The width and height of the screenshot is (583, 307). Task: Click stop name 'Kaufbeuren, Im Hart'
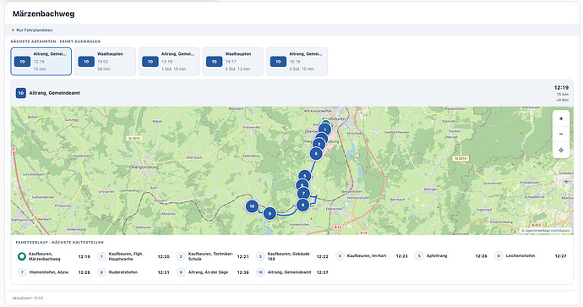[x=367, y=256]
